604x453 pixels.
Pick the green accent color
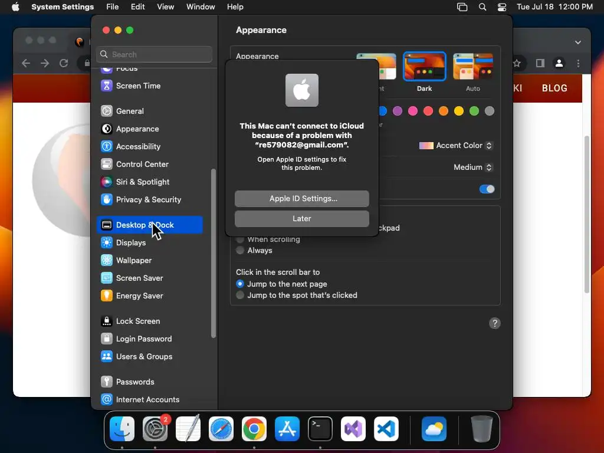(474, 111)
